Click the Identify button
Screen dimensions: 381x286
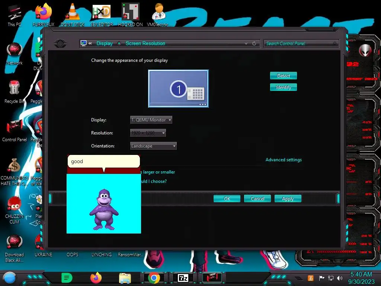pos(283,87)
